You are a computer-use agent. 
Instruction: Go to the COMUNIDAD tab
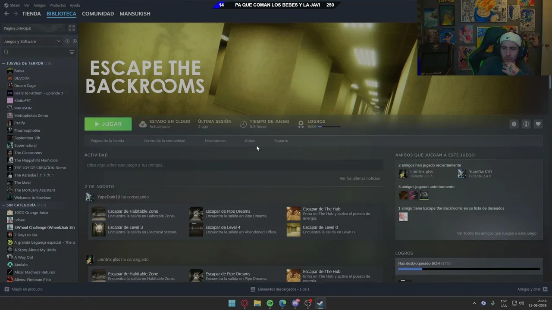click(x=98, y=14)
